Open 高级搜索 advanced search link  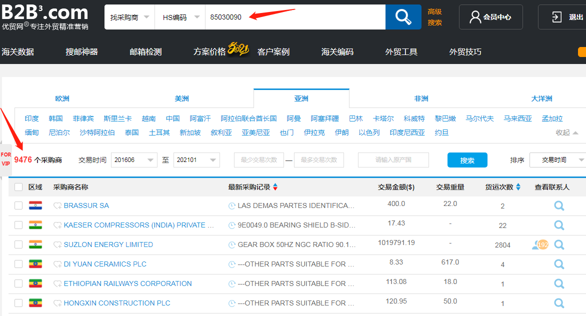(x=434, y=17)
